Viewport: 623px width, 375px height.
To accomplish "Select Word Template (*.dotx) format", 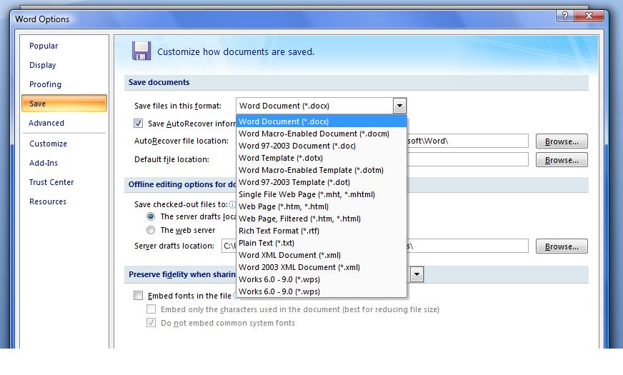I will pos(321,158).
